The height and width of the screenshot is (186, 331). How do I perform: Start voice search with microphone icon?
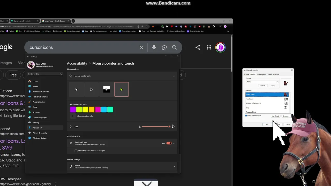[154, 48]
